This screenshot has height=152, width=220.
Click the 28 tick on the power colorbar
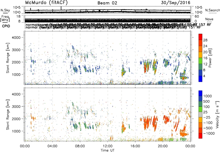205,40
